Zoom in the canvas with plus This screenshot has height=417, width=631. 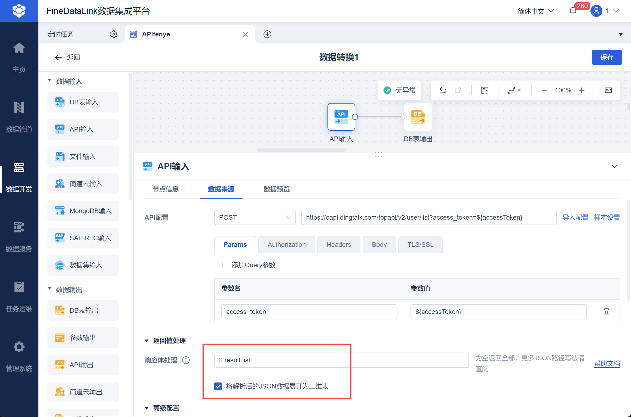point(582,90)
